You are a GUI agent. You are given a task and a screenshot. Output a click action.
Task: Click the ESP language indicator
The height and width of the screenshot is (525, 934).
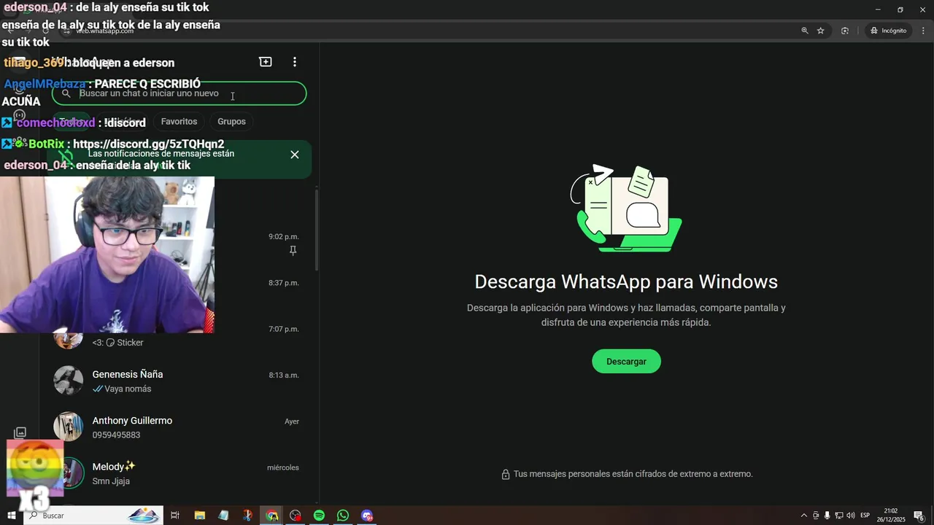coord(865,516)
